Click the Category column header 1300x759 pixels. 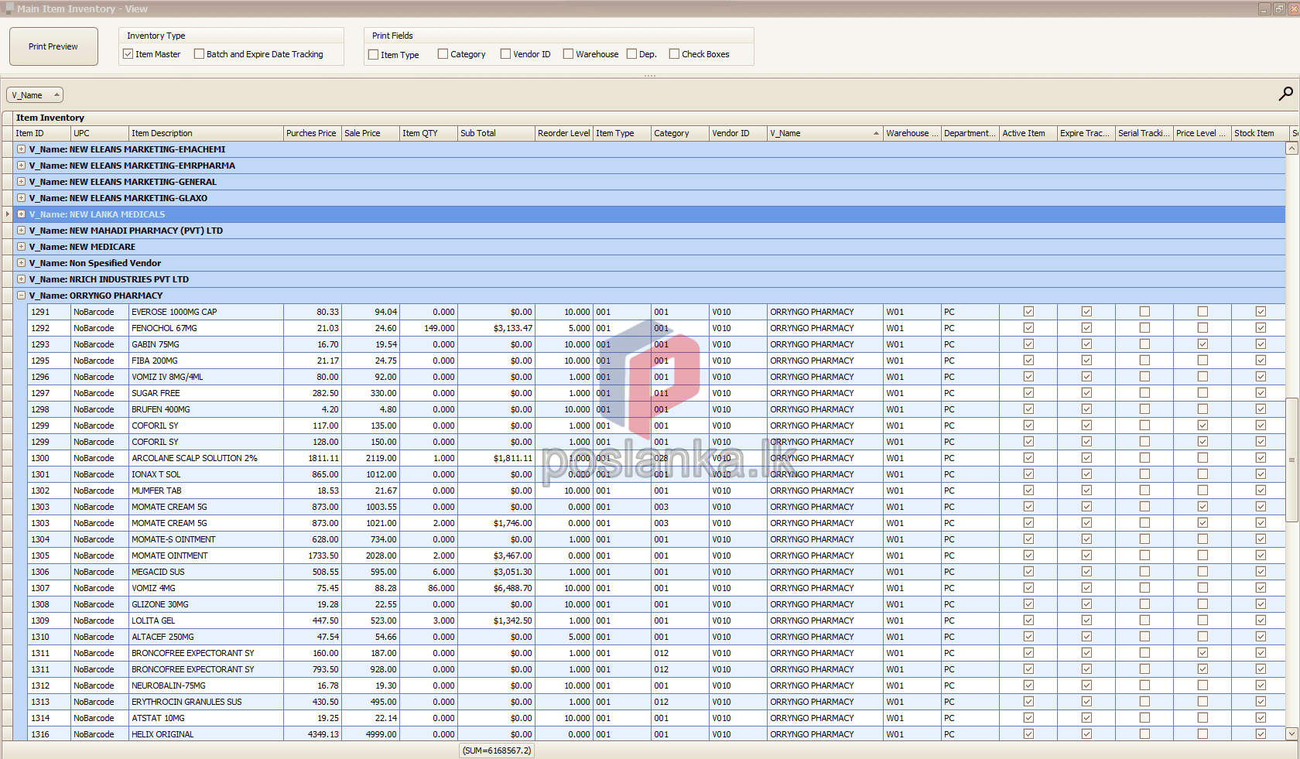click(x=680, y=133)
